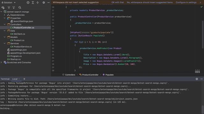The width and height of the screenshot is (204, 114).
Task: Collapse the Controllers folder
Action: pyautogui.click(x=4, y=24)
